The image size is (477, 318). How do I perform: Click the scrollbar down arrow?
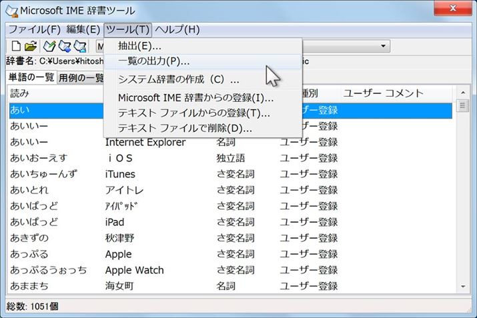coord(463,287)
